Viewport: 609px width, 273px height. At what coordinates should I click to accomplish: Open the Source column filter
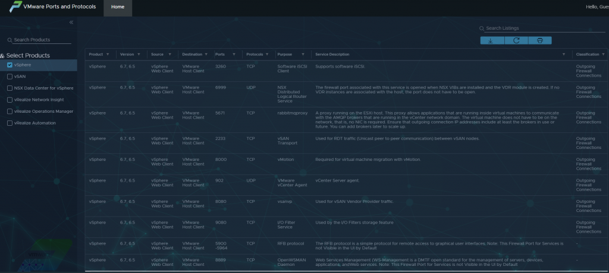pyautogui.click(x=169, y=54)
